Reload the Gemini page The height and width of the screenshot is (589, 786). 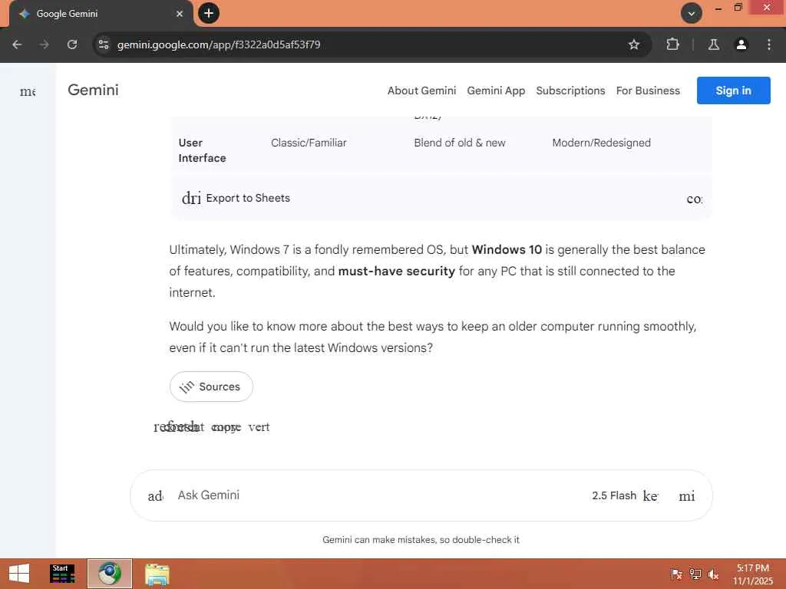pyautogui.click(x=72, y=44)
